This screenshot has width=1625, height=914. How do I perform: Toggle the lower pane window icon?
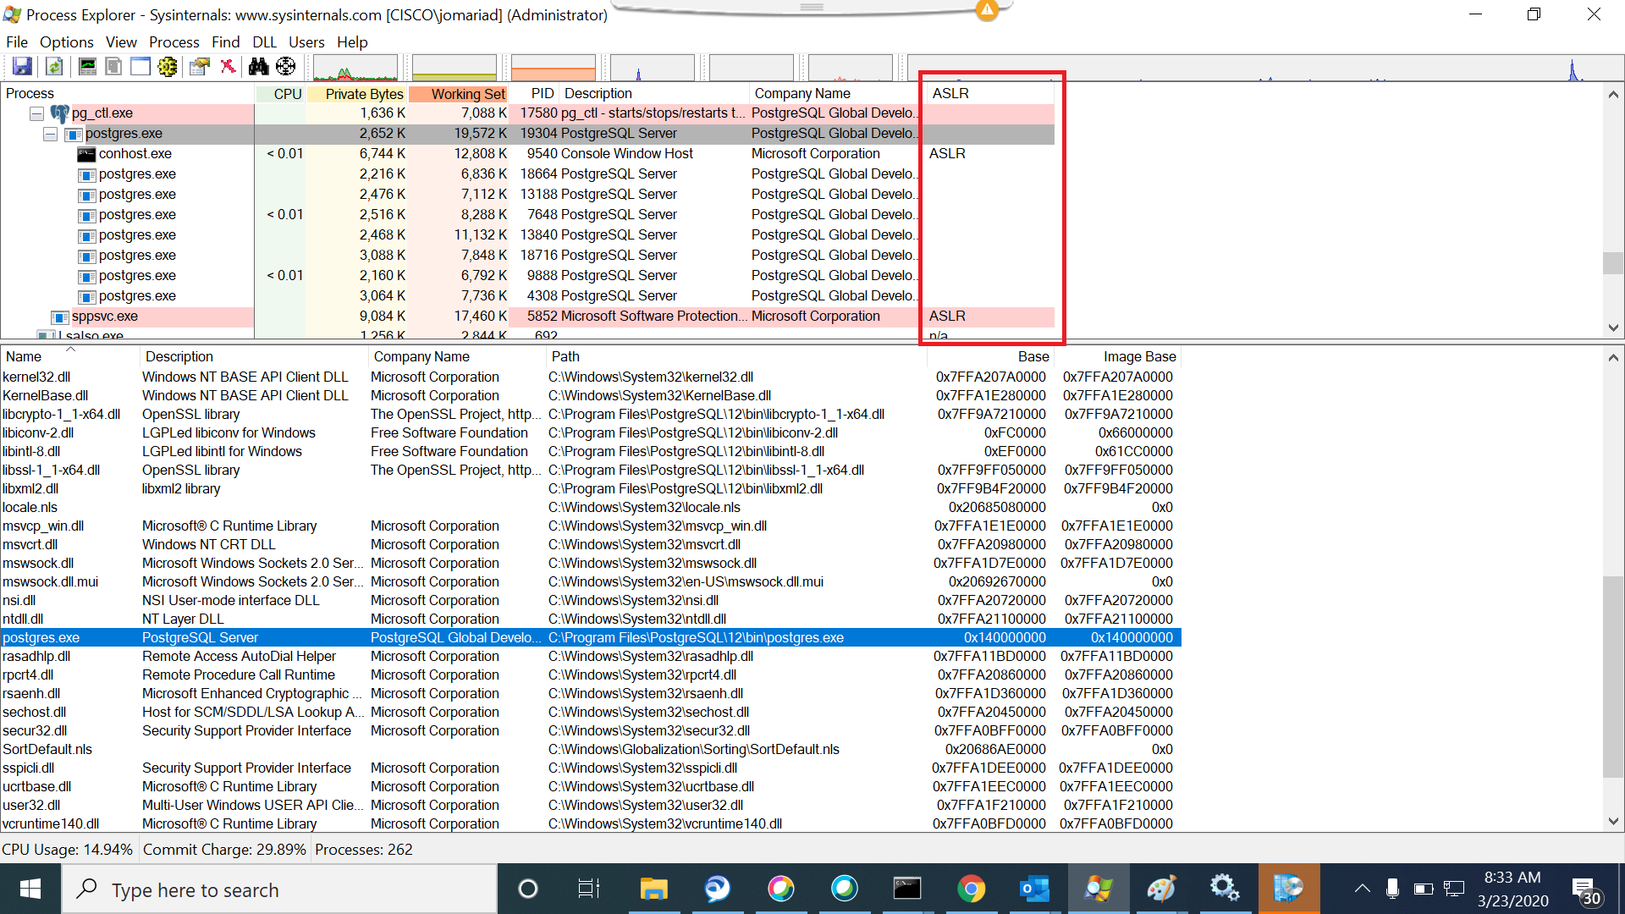[x=140, y=66]
